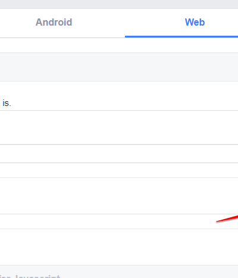Select the gray footer section behind Javascript heading
238x278 pixels.
(x=119, y=271)
